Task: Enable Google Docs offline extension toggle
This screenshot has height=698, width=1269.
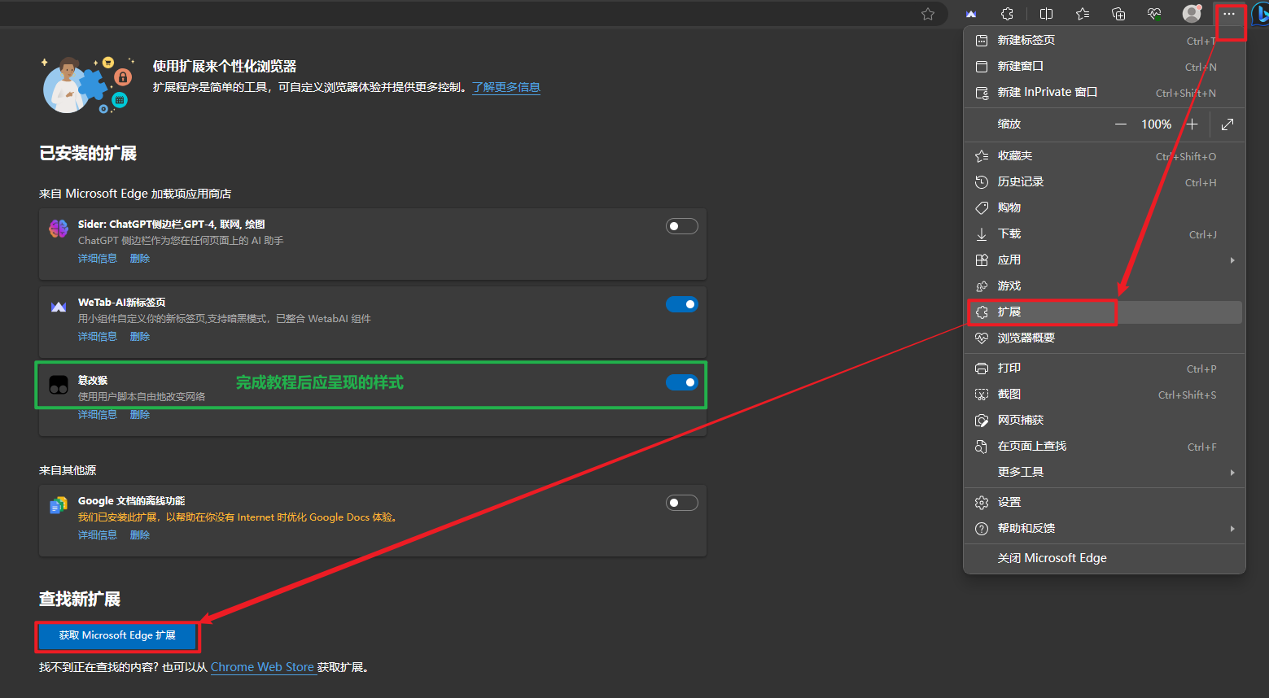Action: click(x=682, y=503)
